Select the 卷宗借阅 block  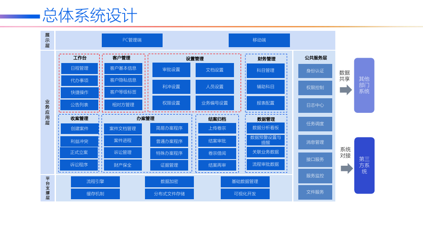pos(217,153)
